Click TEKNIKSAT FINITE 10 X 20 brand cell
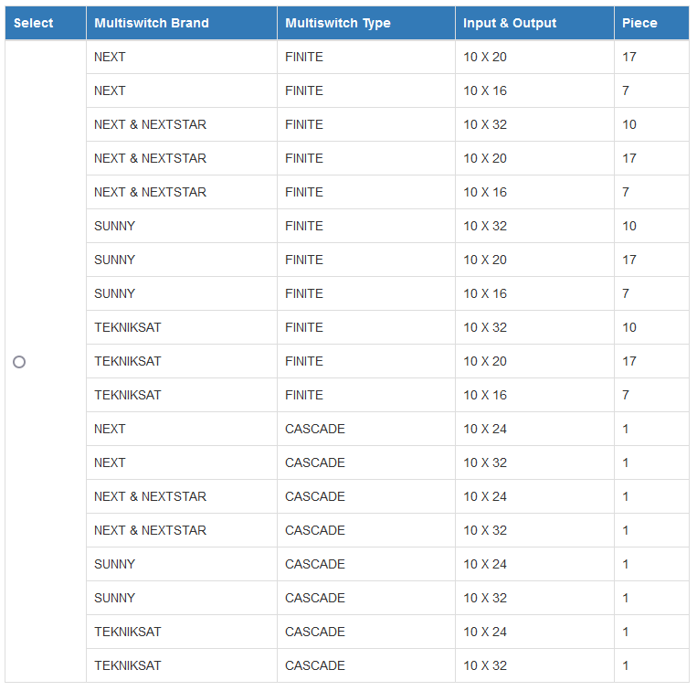The height and width of the screenshot is (691, 697). (x=182, y=361)
